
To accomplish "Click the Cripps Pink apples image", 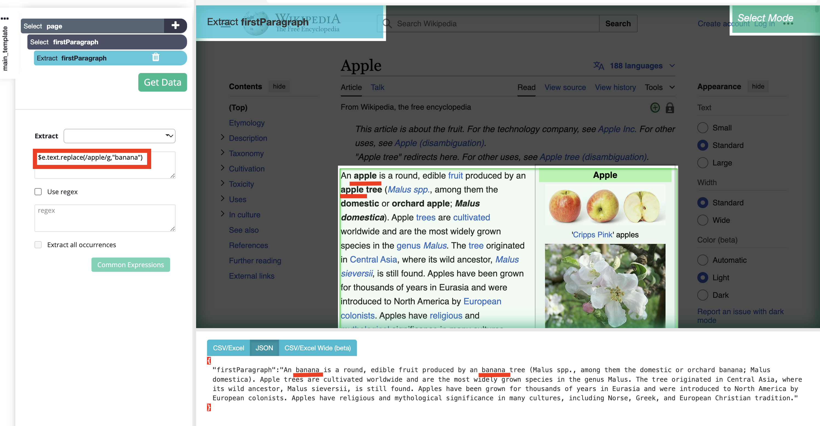I will pos(605,205).
